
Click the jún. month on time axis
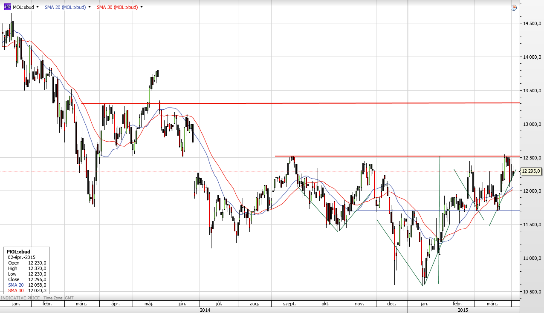click(x=182, y=304)
